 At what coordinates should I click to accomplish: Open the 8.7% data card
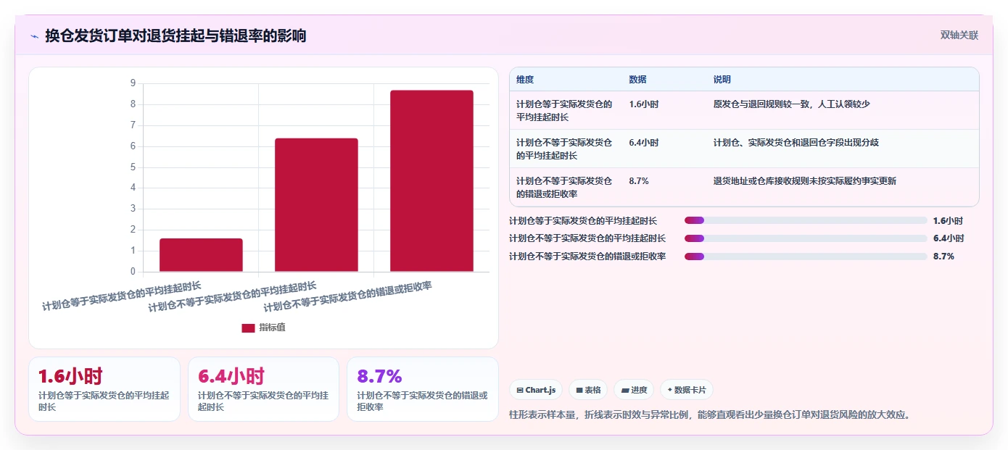click(423, 389)
